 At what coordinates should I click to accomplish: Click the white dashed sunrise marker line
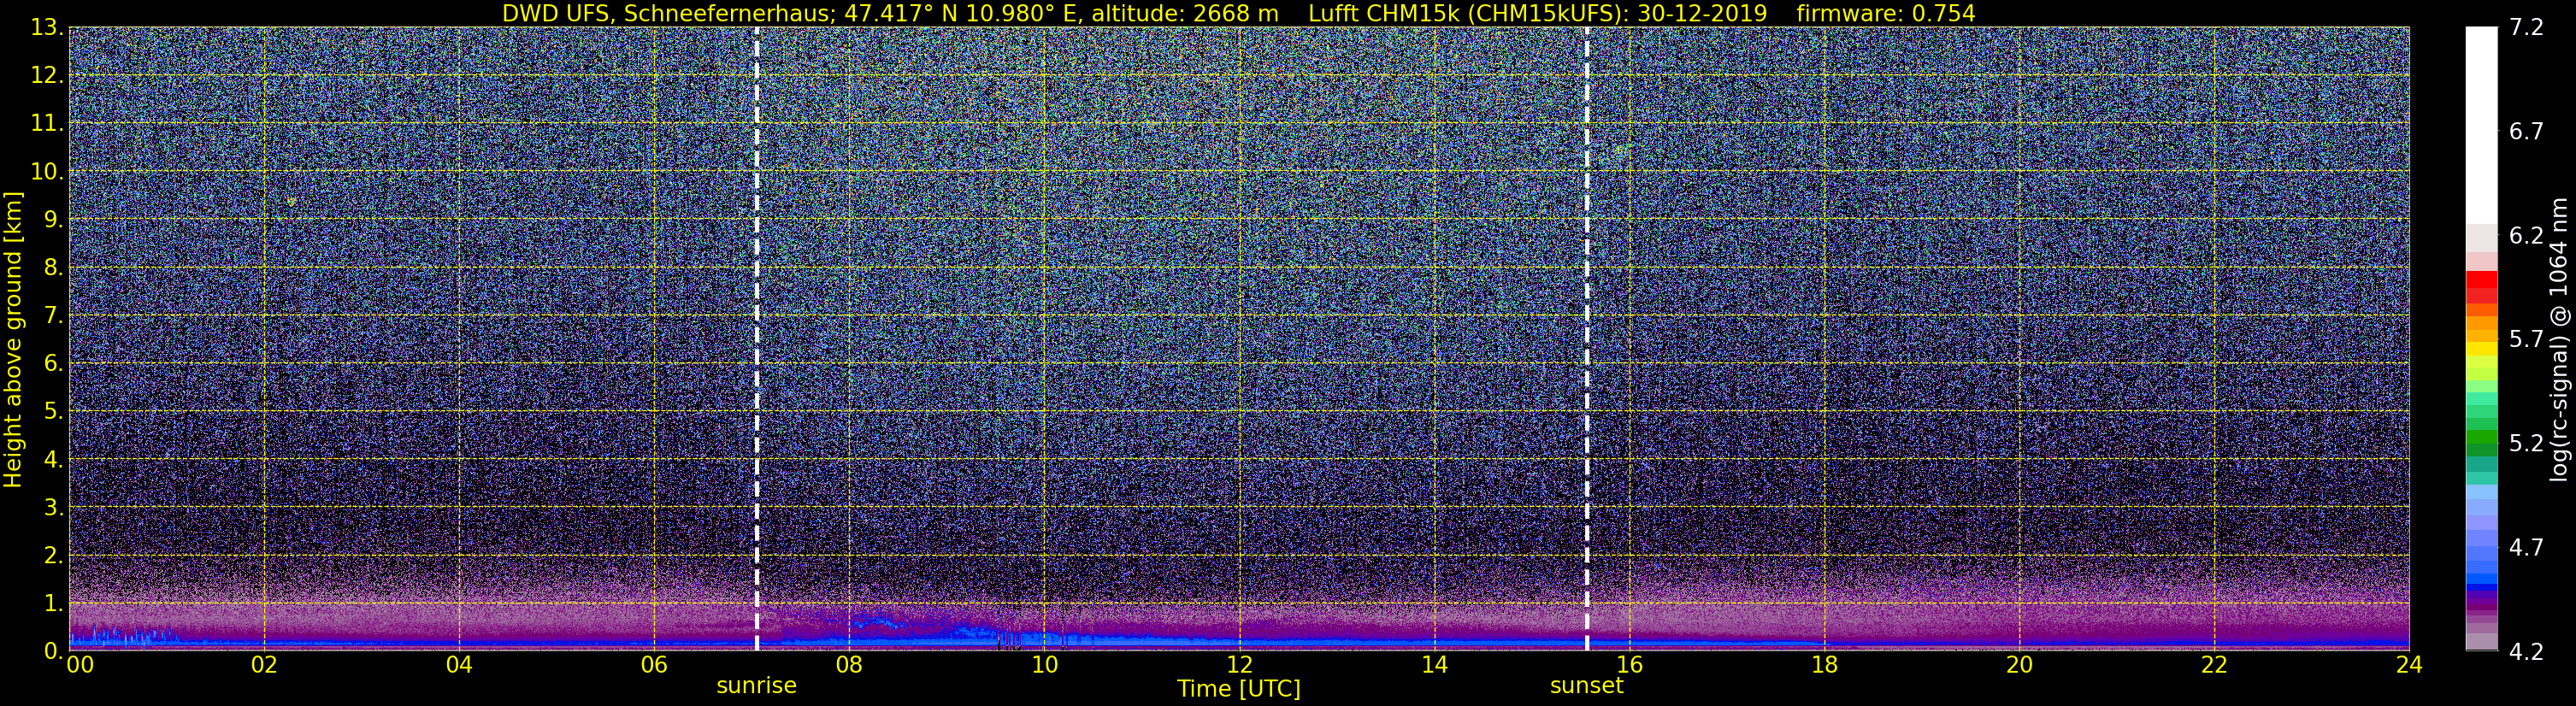coord(756,339)
